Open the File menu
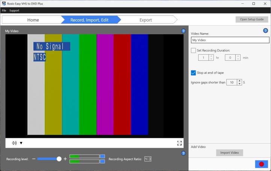 (4, 11)
